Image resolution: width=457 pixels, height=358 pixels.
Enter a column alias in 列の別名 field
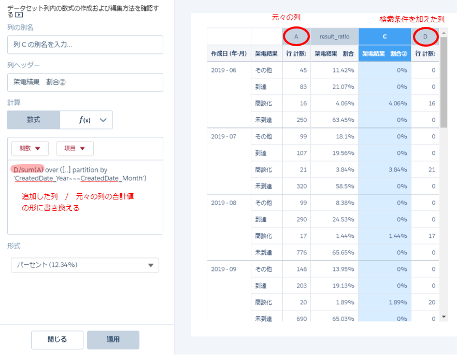[85, 45]
